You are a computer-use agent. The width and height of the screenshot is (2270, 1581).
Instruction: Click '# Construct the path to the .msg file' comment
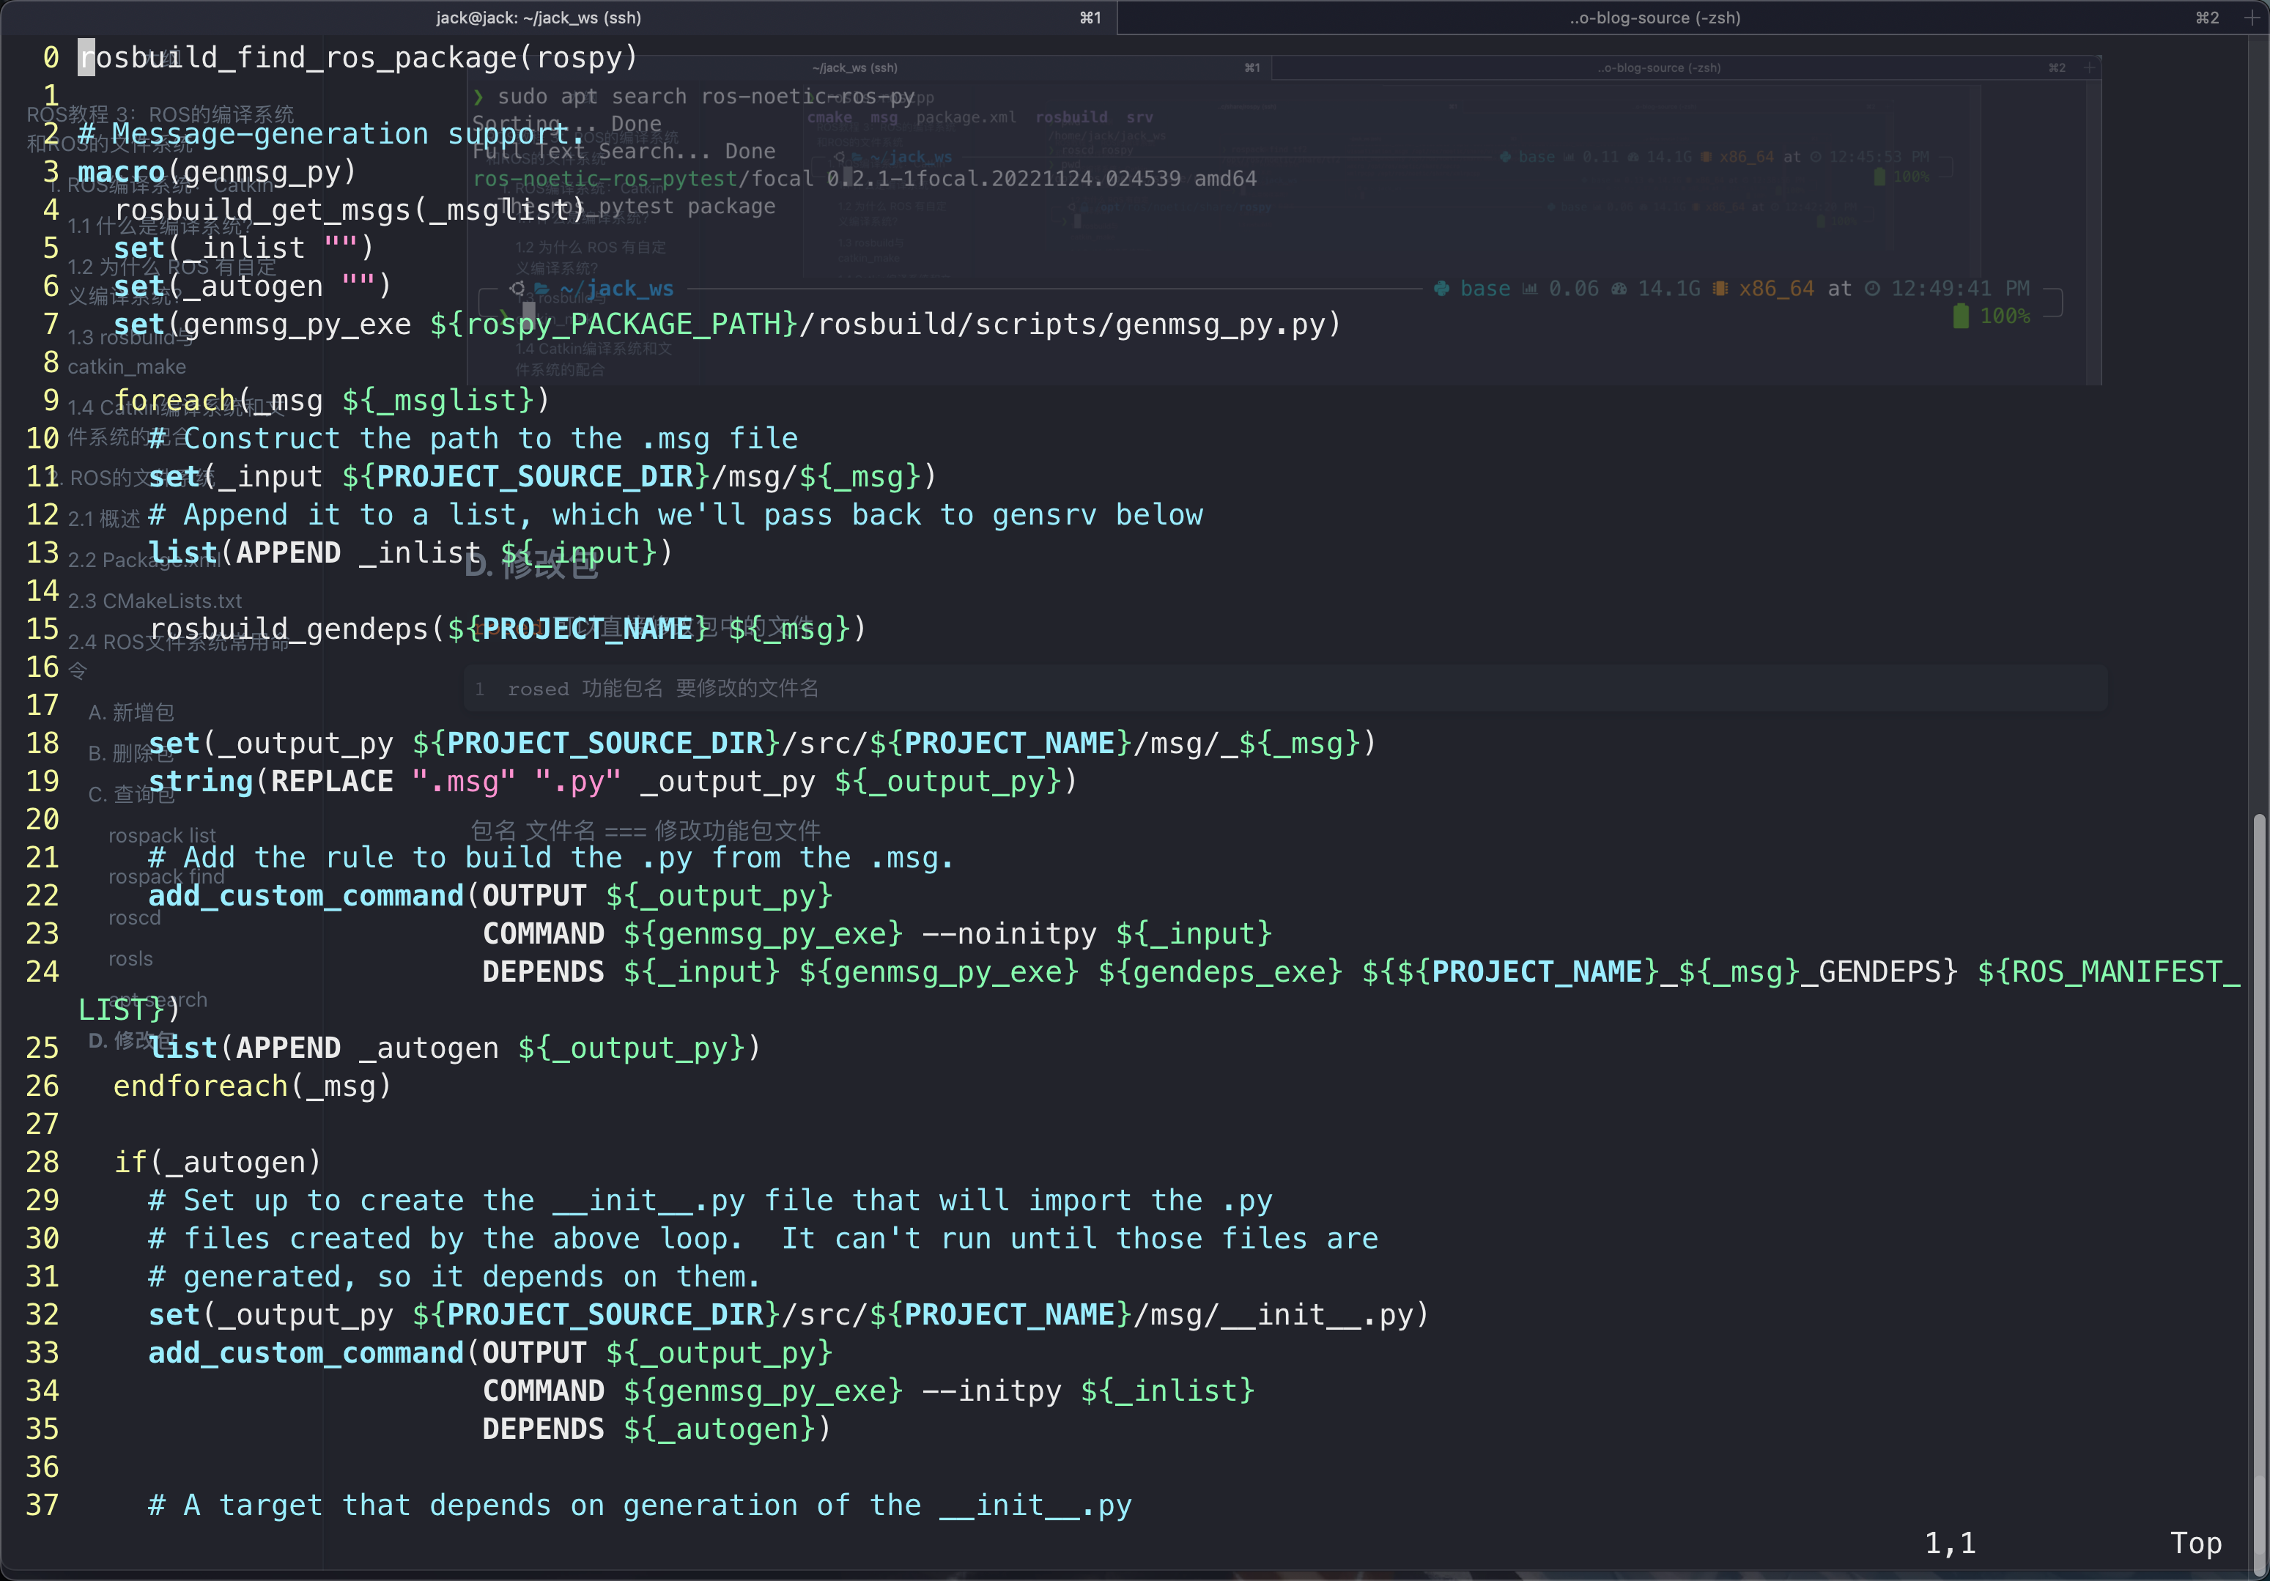473,438
